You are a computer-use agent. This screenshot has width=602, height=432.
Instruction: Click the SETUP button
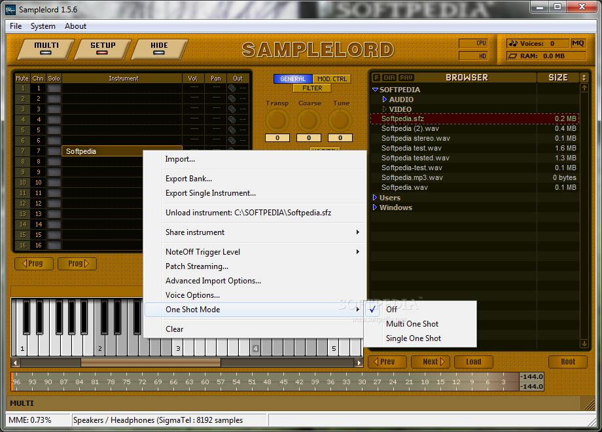pyautogui.click(x=103, y=49)
